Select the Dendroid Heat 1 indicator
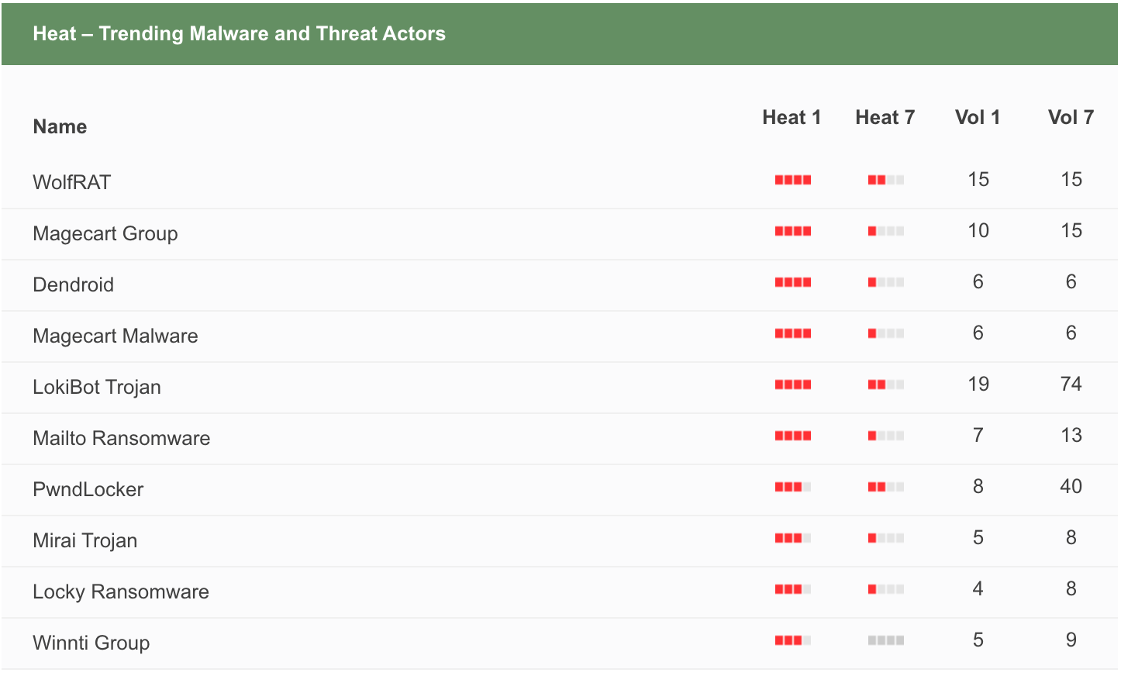Viewport: 1121px width, 676px height. tap(792, 282)
